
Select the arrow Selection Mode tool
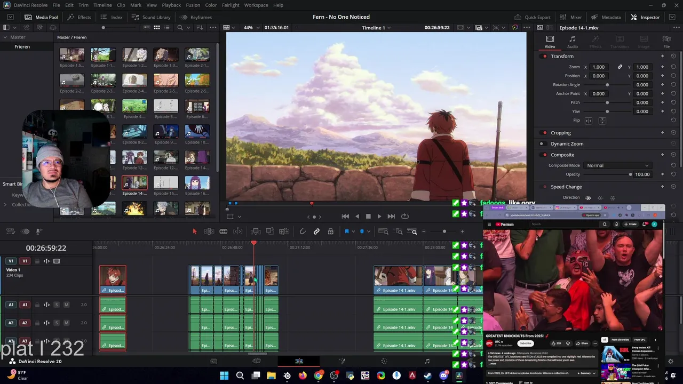point(195,231)
